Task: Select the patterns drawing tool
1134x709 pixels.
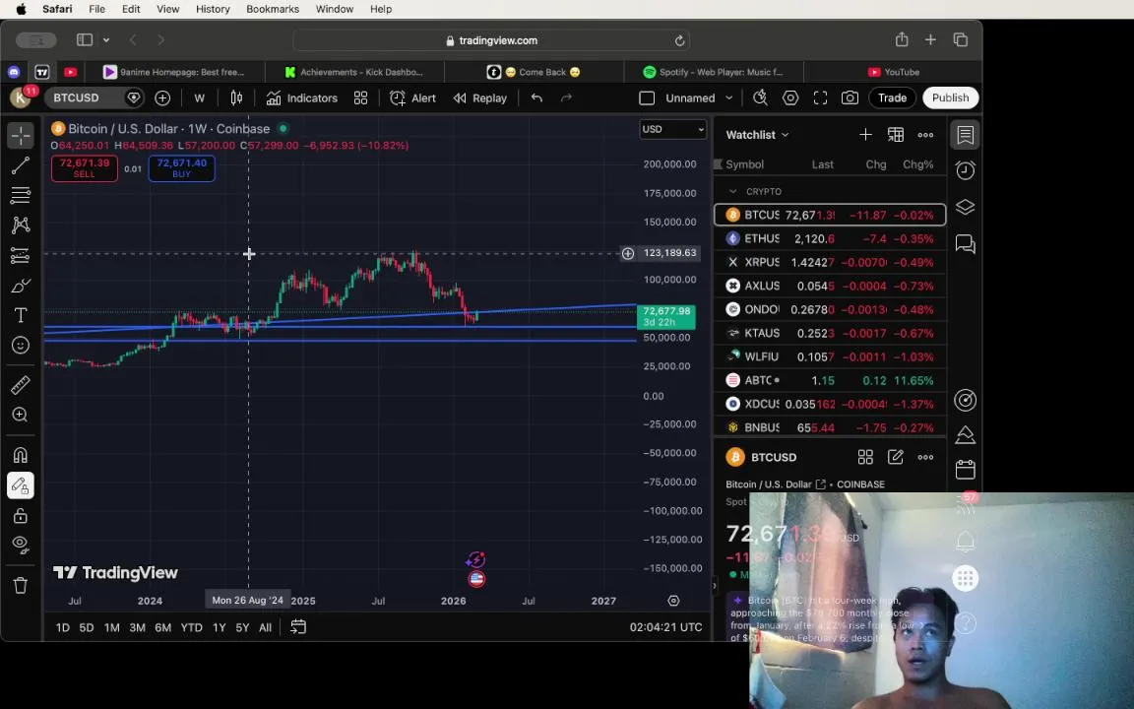Action: (x=21, y=225)
